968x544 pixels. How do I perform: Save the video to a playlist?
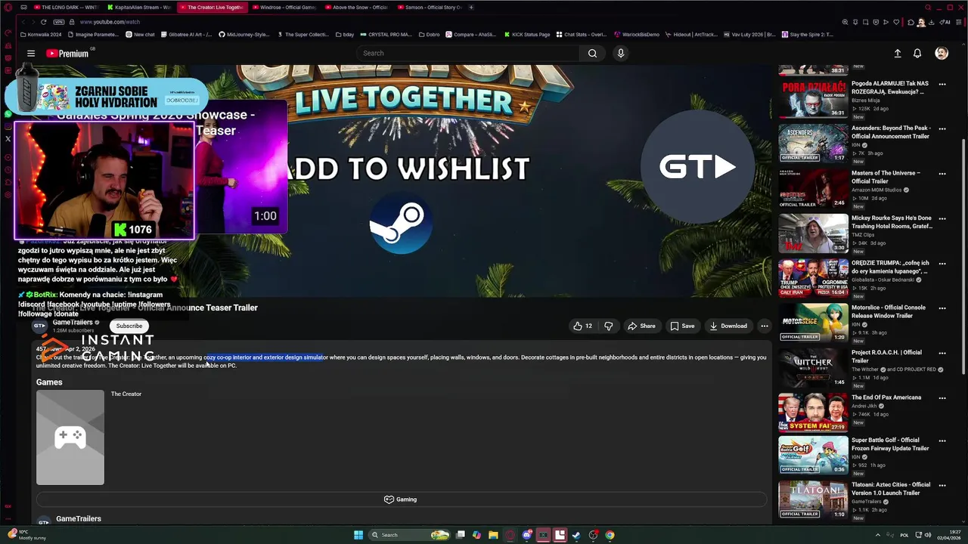pos(682,326)
